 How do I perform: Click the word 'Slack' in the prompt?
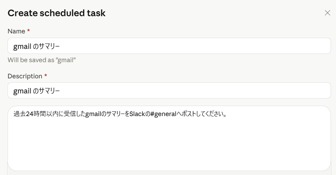[137, 114]
